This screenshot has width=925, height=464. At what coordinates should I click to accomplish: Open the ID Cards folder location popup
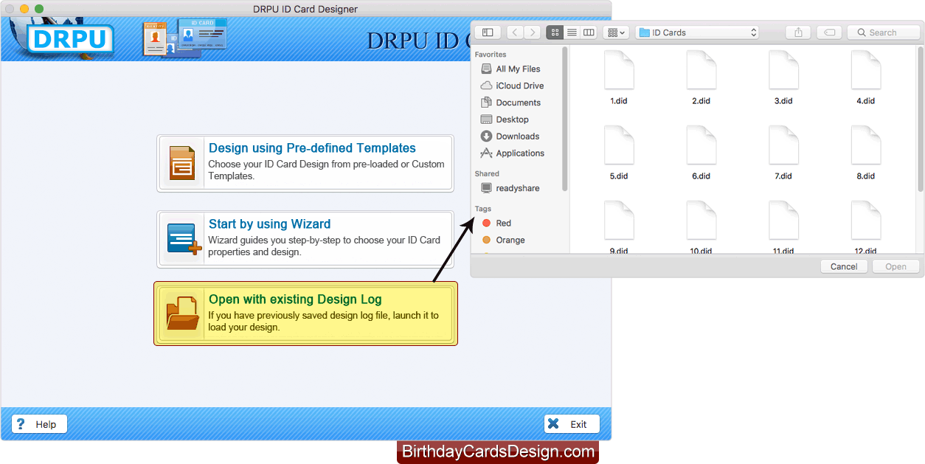697,32
